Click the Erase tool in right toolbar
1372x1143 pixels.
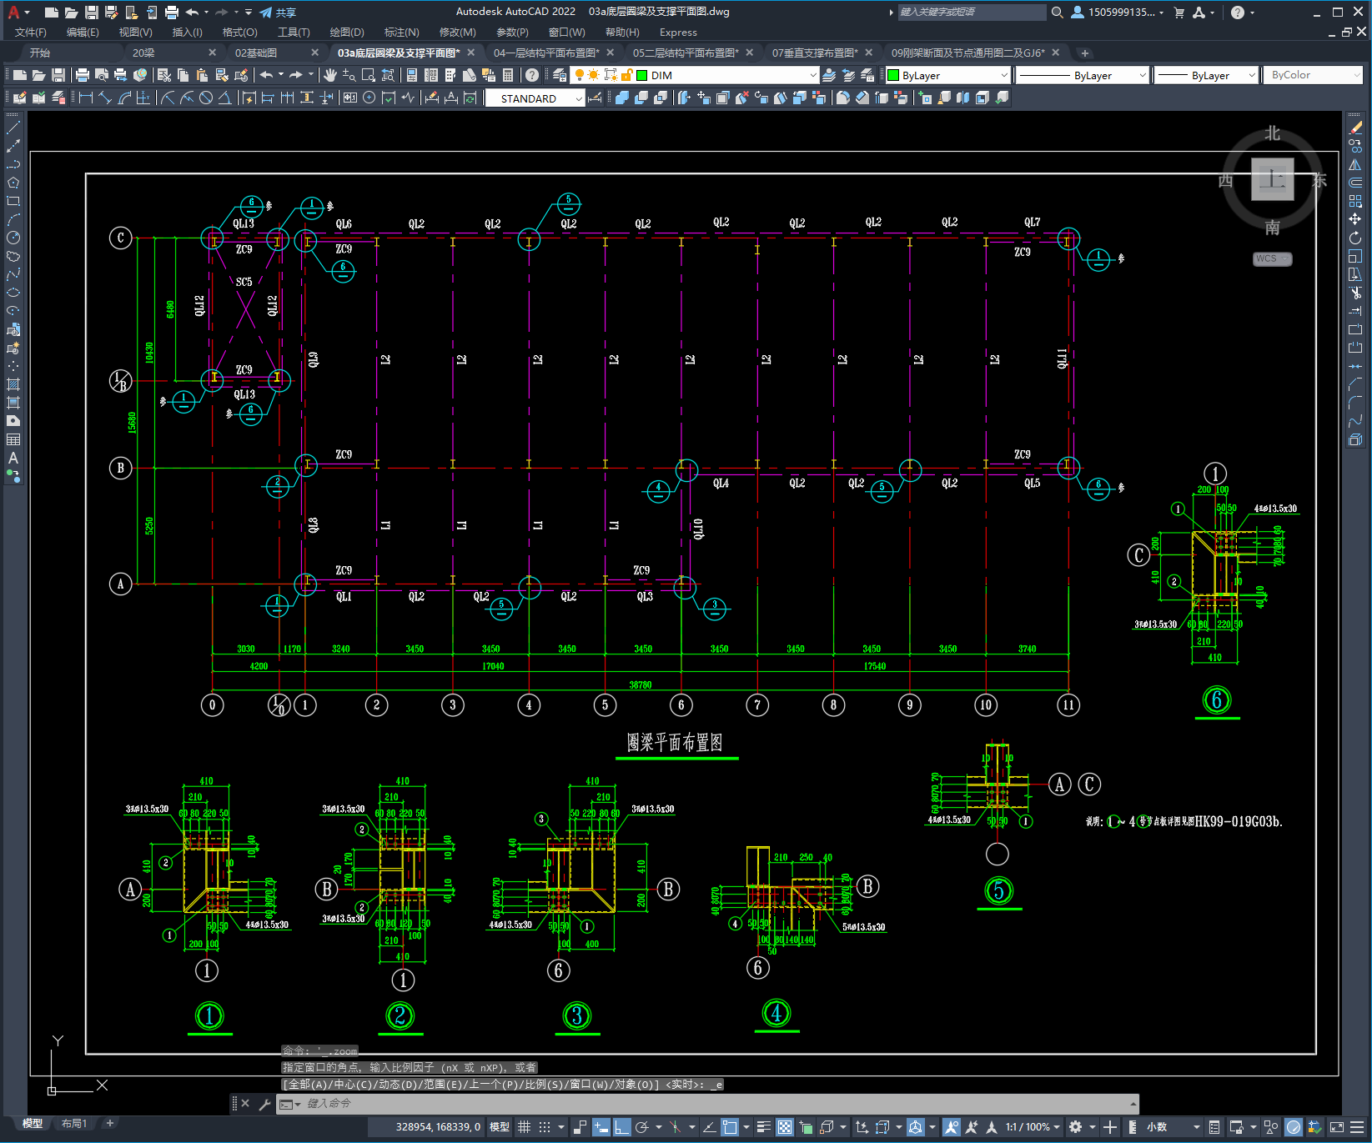click(1355, 128)
